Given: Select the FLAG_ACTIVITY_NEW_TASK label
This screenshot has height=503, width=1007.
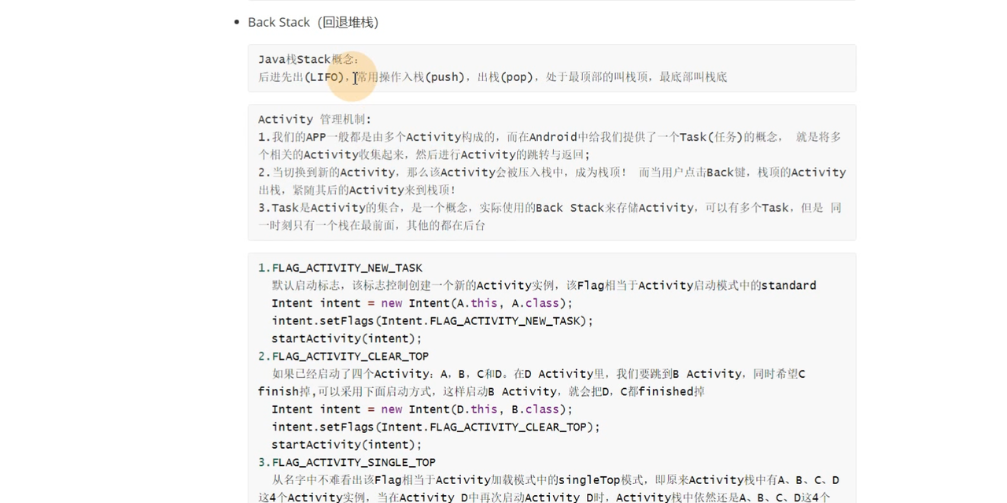Looking at the screenshot, I should pos(346,268).
